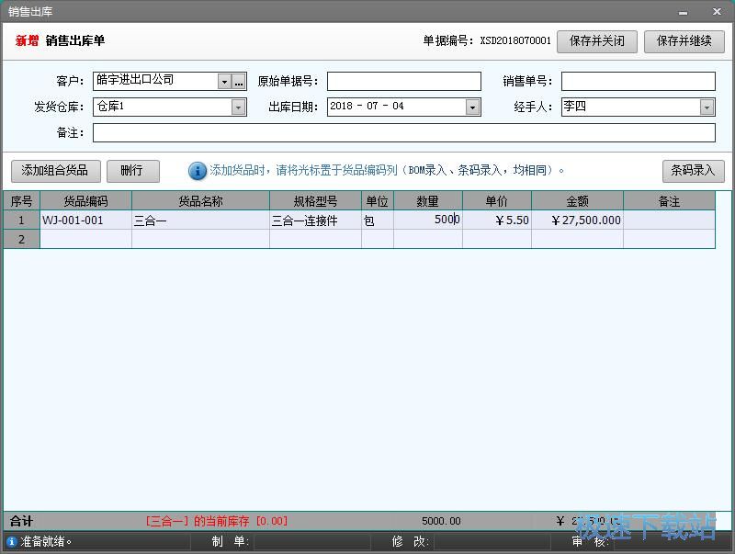Click the 备注 column header in grid

point(670,201)
